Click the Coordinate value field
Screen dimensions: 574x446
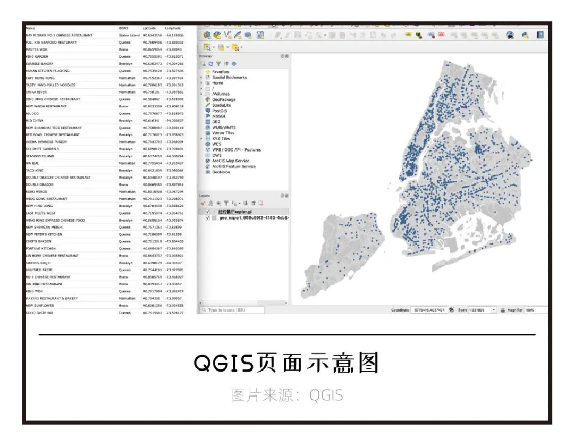(x=429, y=310)
